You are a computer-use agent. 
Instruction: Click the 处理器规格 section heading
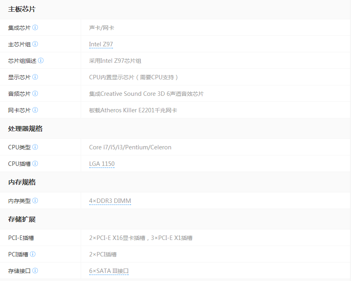tap(25, 129)
